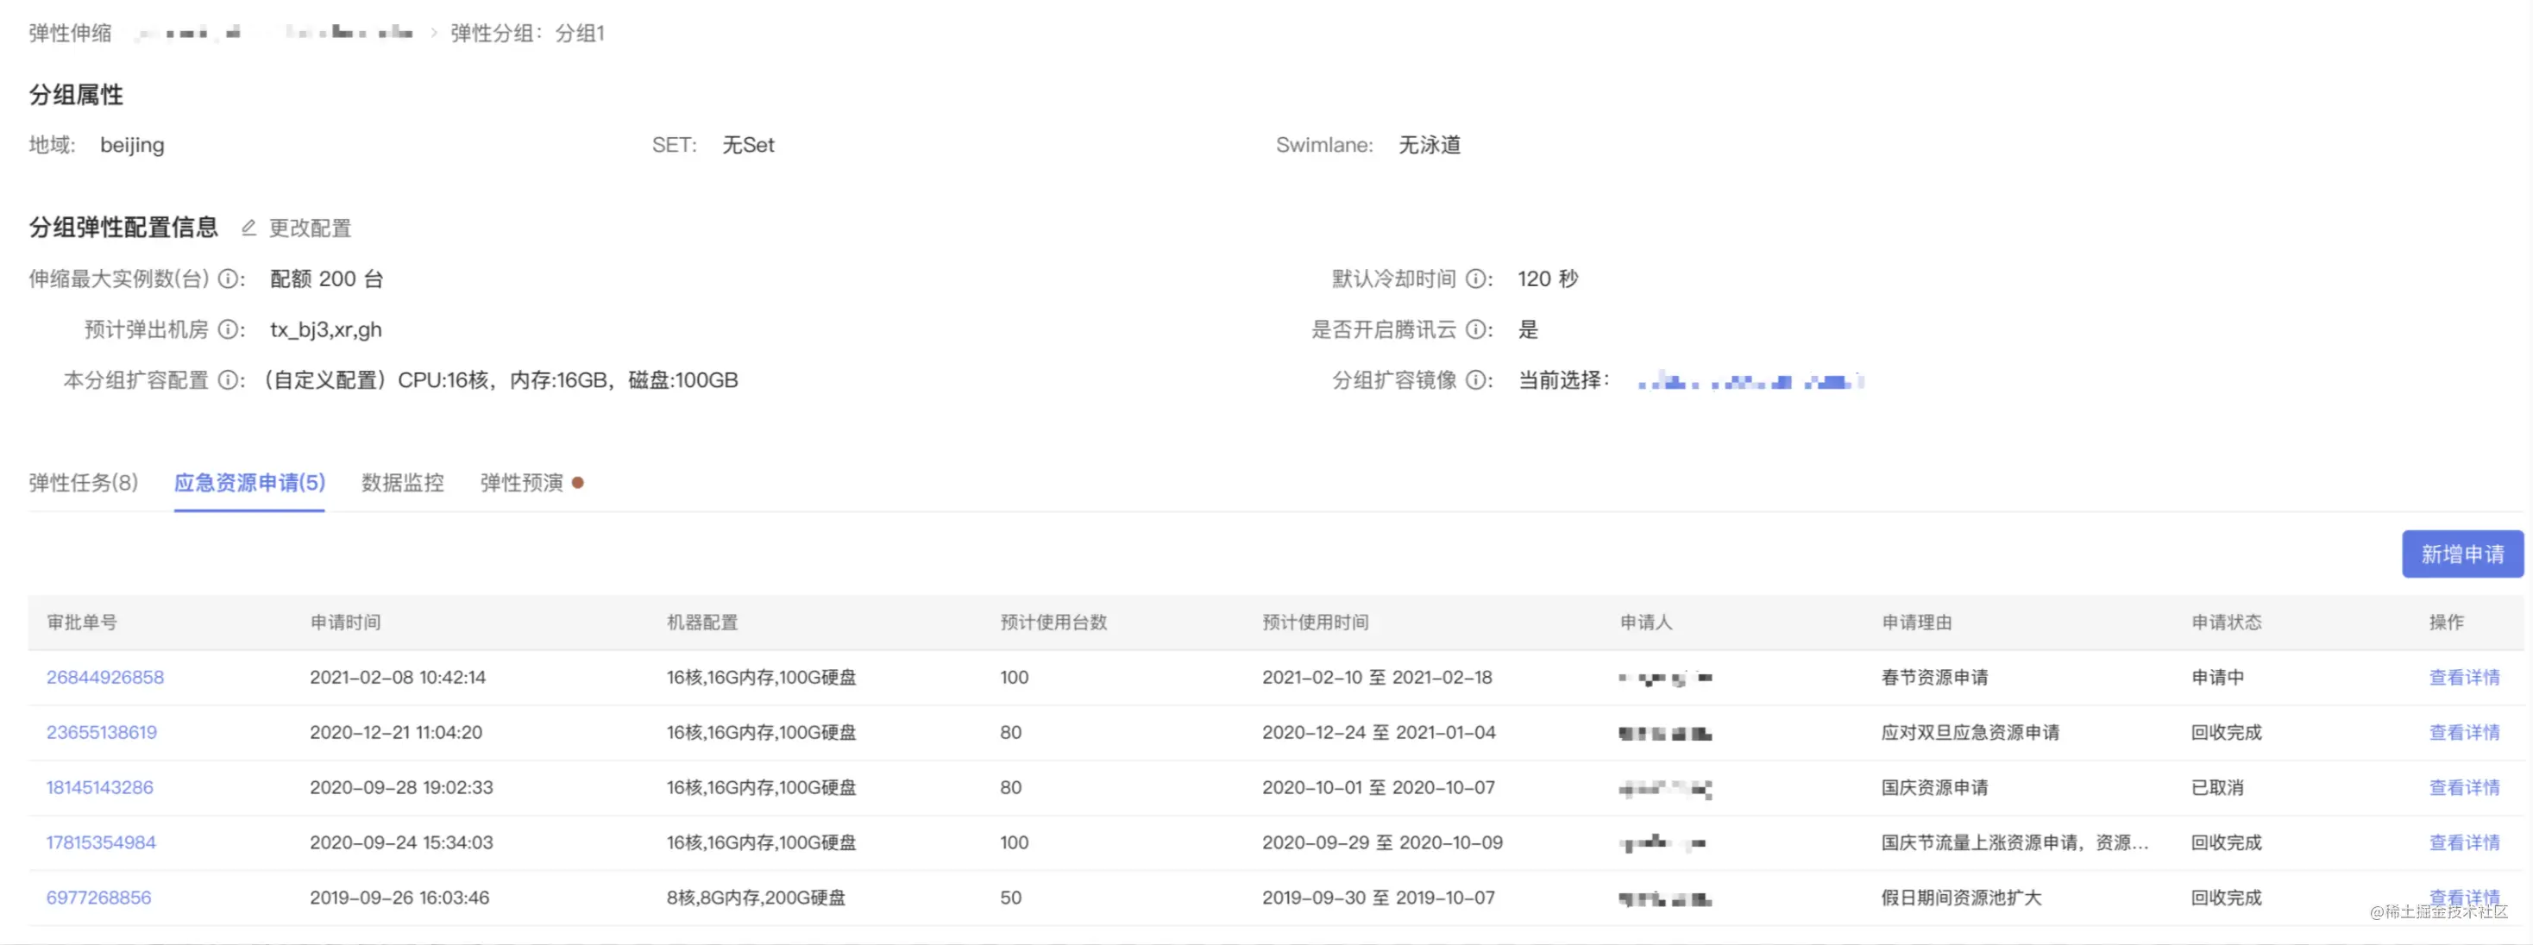Click the 申请中 status cell
This screenshot has width=2533, height=945.
[x=2218, y=678]
